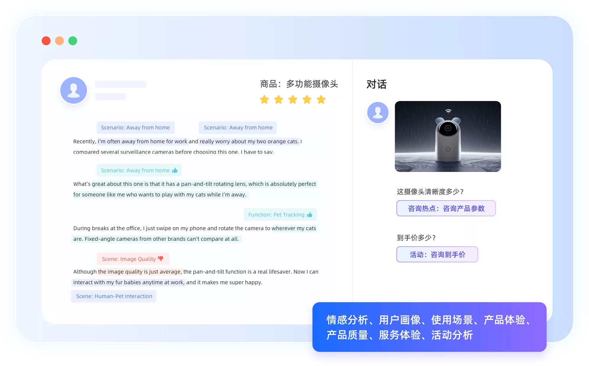Screen dimensions: 589x366
Task: Select the Scene: Human-Pet Interaction tag
Action: (x=114, y=296)
